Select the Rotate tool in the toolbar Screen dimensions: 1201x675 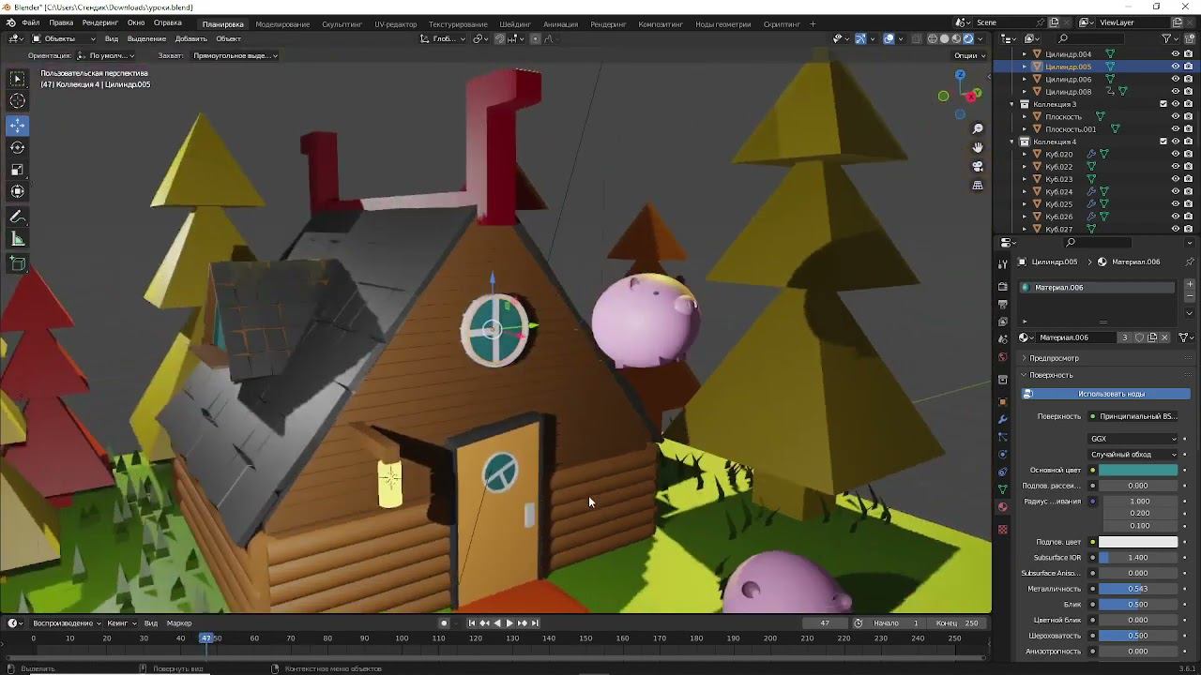(18, 147)
